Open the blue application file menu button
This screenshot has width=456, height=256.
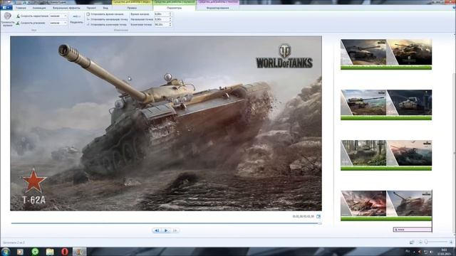[6, 8]
